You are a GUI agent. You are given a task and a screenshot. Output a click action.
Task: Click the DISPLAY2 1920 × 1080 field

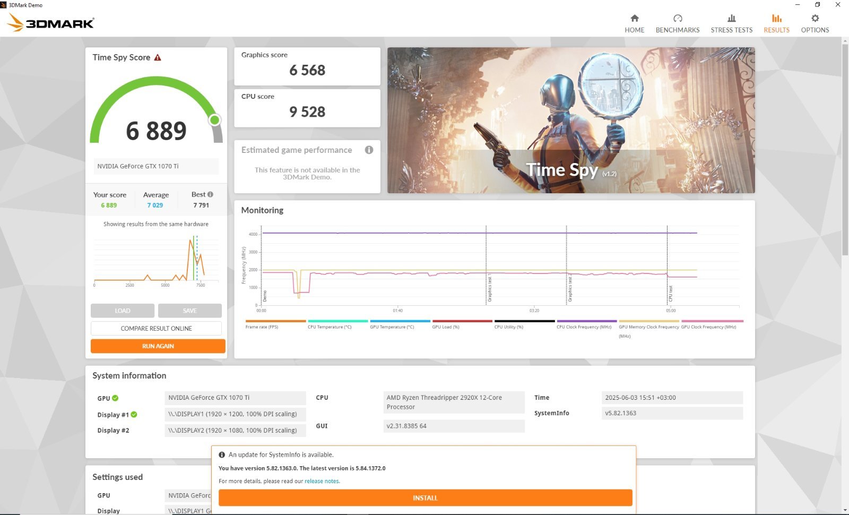pos(235,431)
